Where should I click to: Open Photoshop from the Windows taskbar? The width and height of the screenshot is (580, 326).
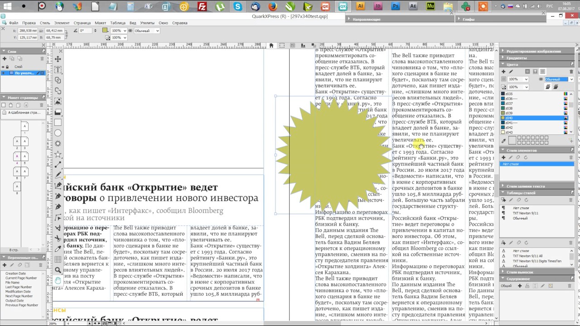[x=396, y=6]
